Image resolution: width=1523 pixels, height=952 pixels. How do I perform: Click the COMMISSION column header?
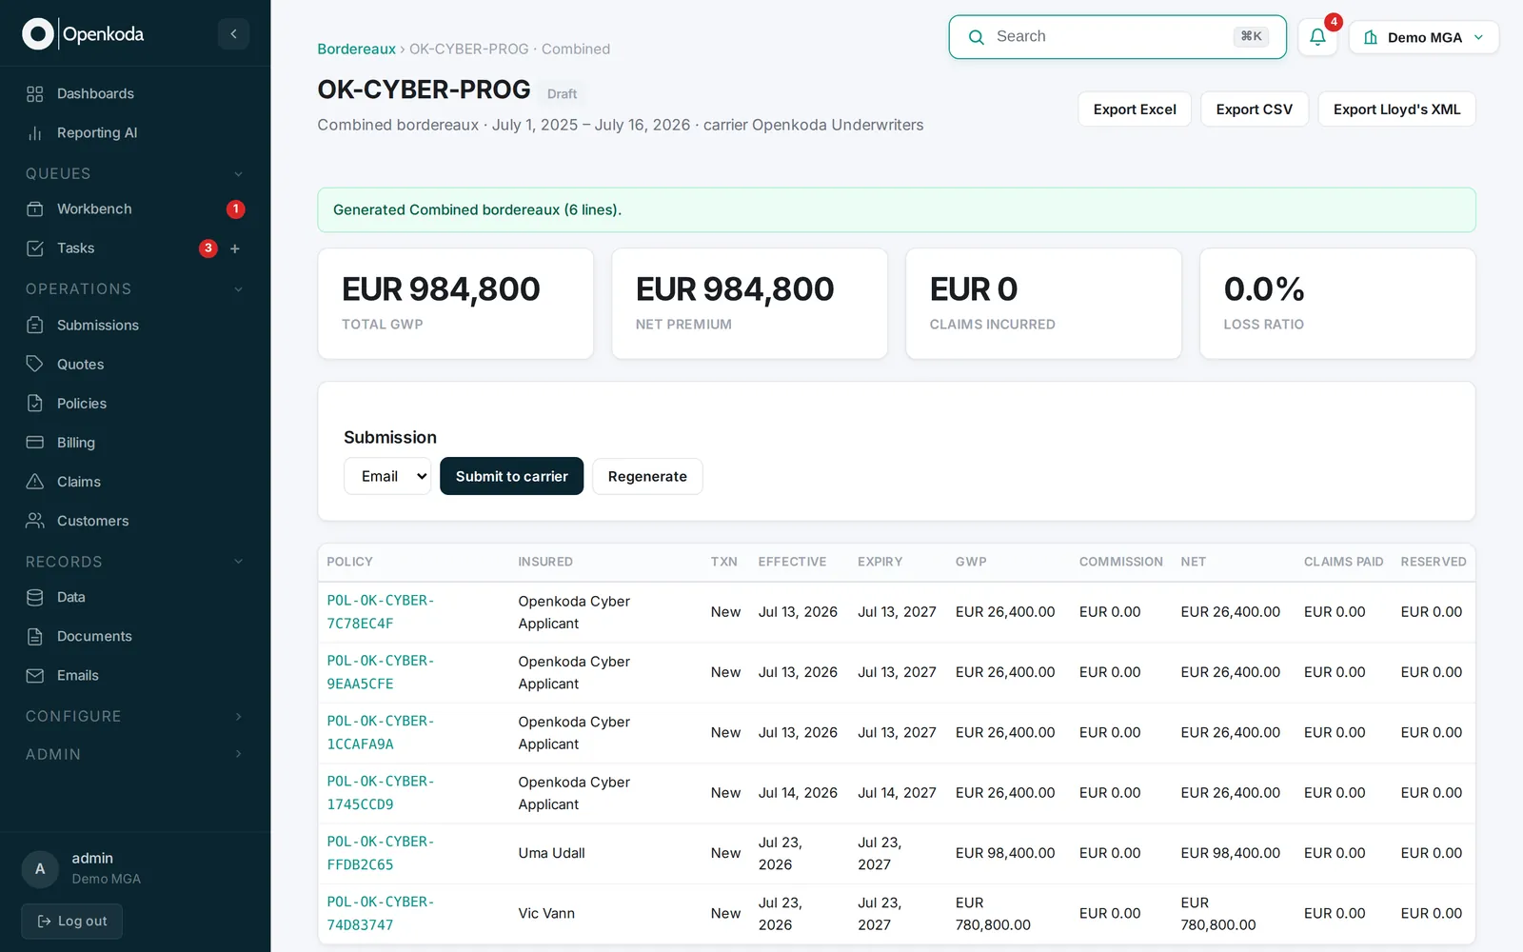1121,562
